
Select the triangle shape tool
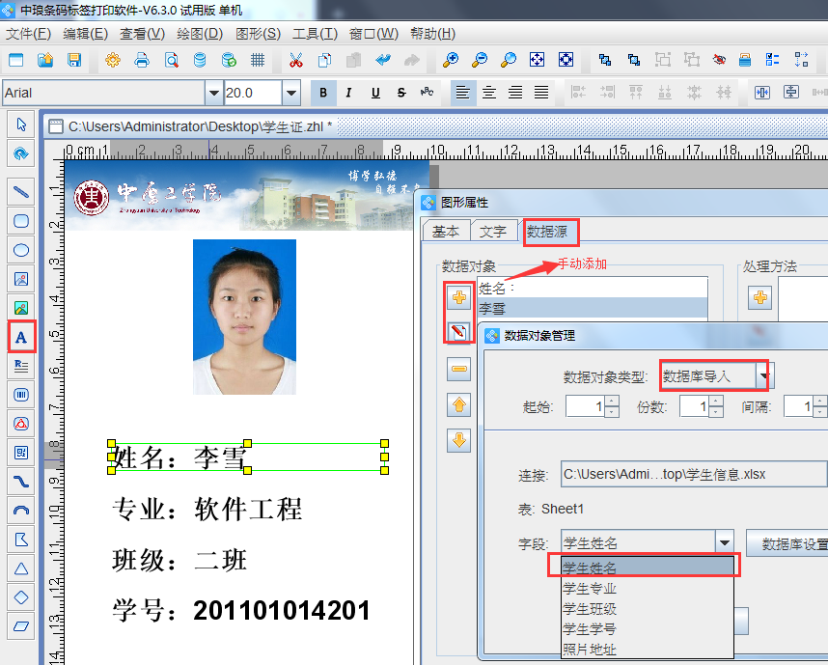20,568
